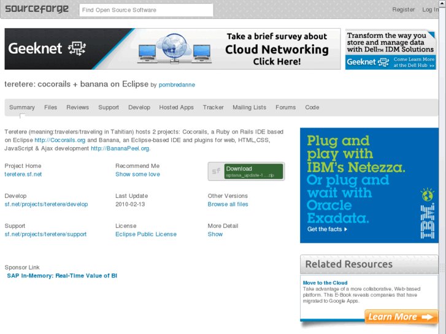Click Browse all files link

point(228,204)
